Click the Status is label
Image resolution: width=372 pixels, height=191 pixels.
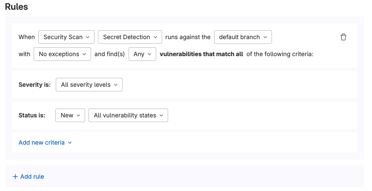click(32, 115)
